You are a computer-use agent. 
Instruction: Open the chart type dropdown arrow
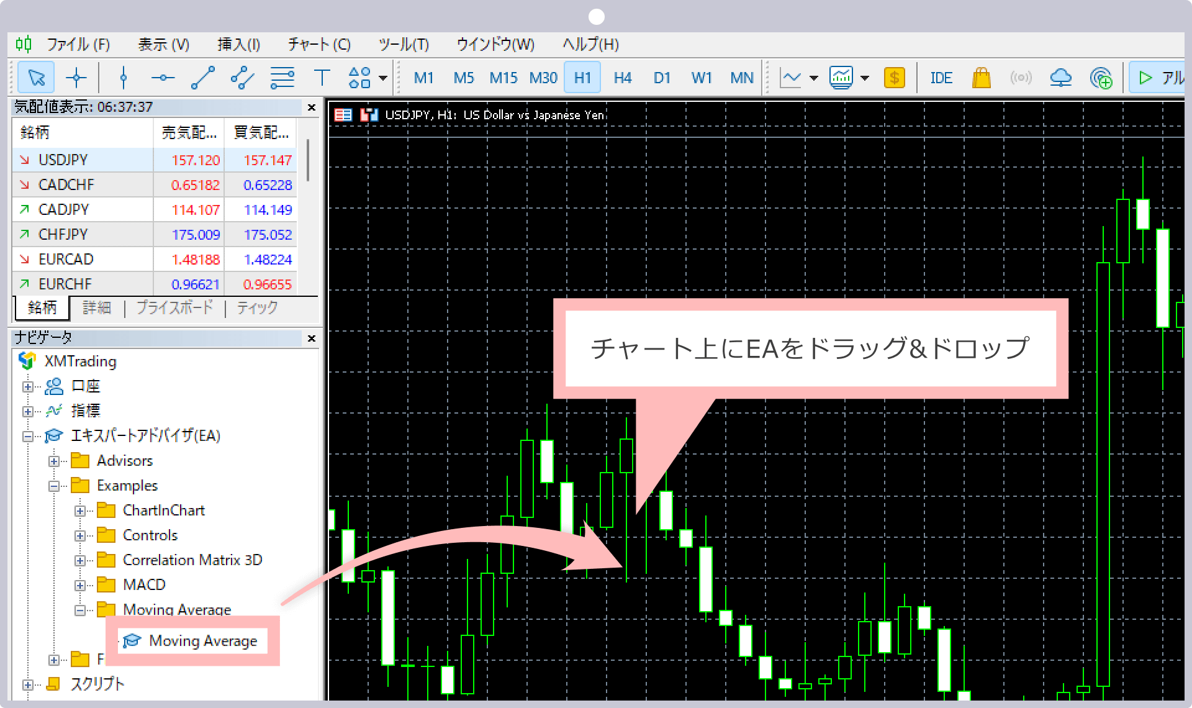coord(814,79)
